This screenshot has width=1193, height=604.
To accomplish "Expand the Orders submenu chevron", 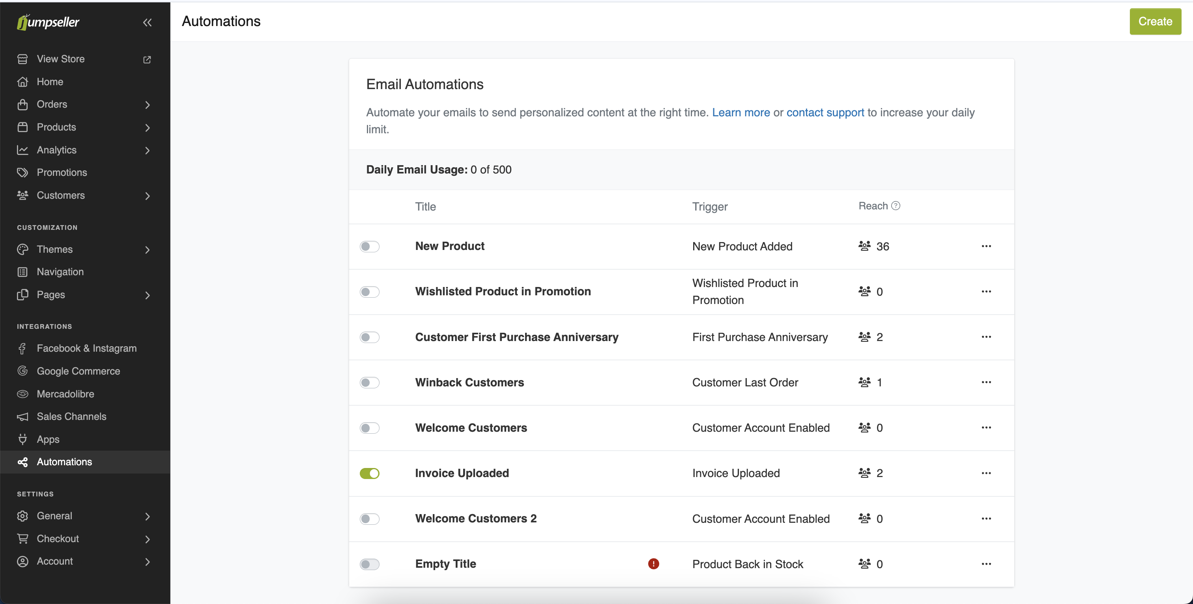I will (x=147, y=104).
